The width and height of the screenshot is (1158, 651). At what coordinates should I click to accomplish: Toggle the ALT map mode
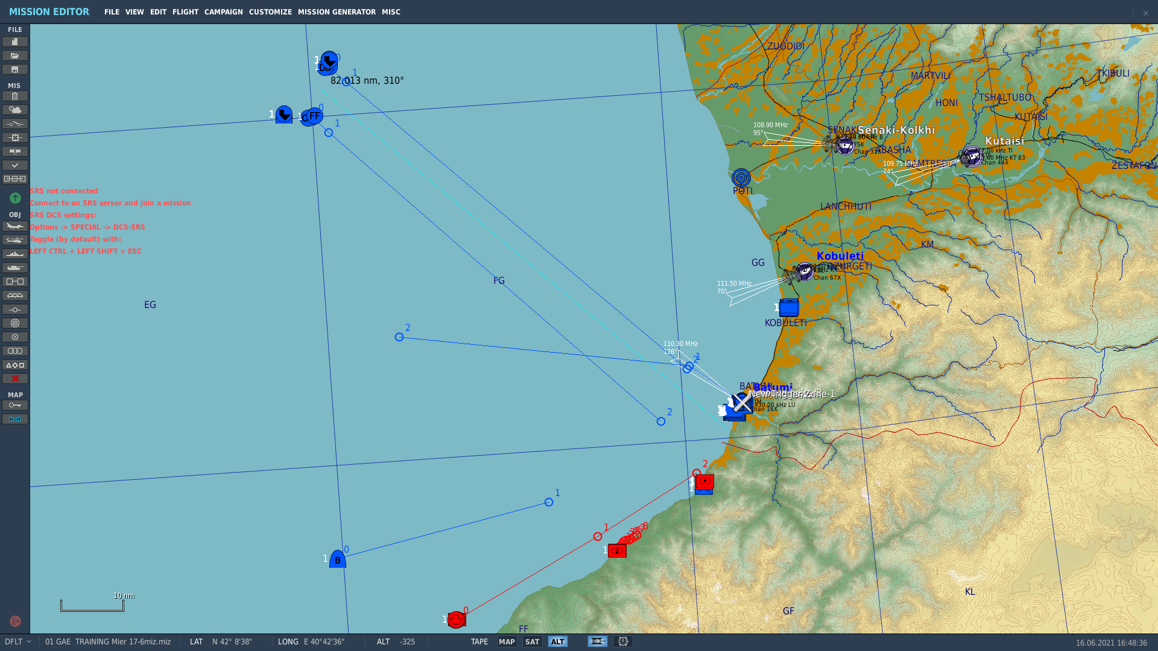(x=557, y=642)
